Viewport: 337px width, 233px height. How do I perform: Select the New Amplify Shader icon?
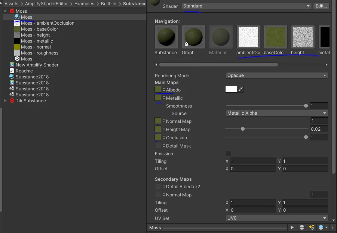(12, 65)
